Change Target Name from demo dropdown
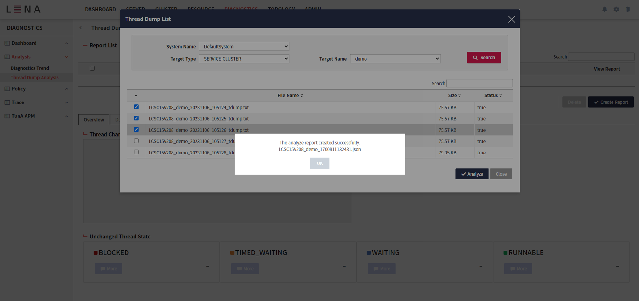Screen dimensions: 639x301 [395, 58]
